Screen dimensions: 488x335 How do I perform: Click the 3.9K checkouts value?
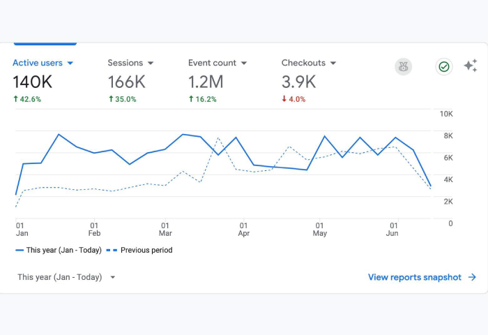(x=299, y=82)
